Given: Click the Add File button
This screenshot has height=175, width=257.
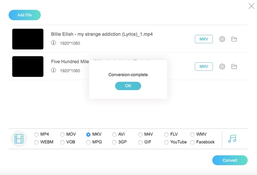Looking at the screenshot, I should tap(24, 15).
